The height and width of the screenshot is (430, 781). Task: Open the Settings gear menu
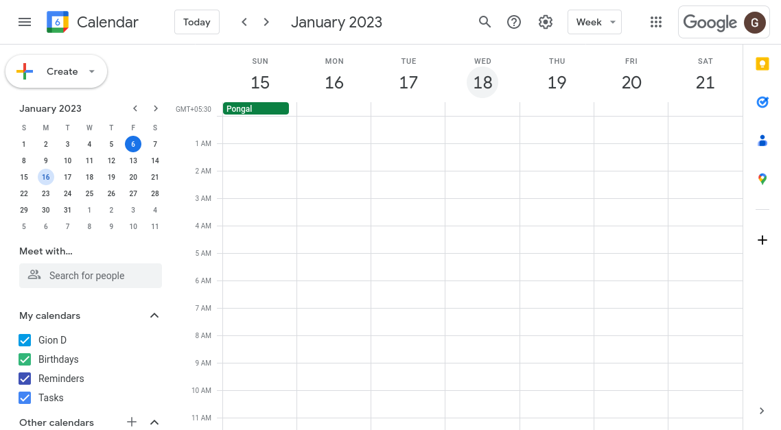[546, 22]
